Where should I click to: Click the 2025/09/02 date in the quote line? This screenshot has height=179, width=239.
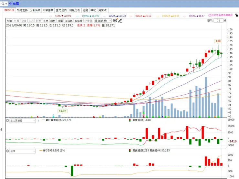coord(14,25)
